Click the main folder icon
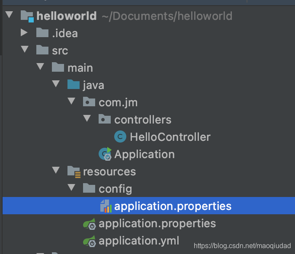295x254 pixels. 58,67
